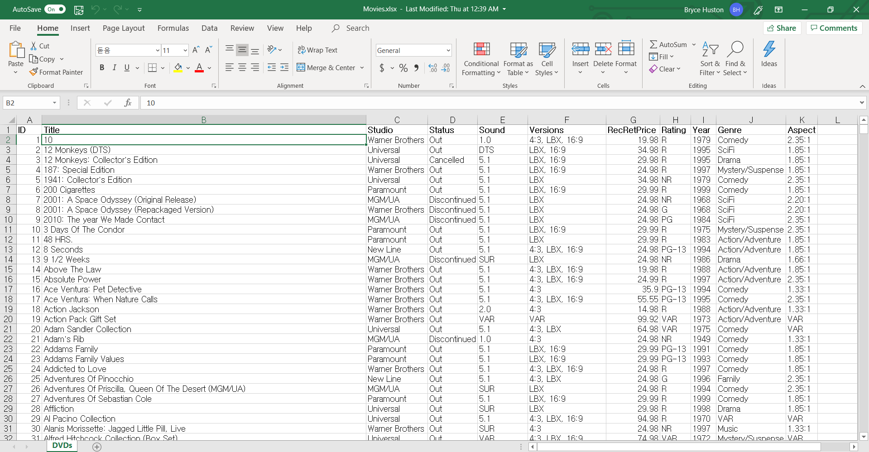The height and width of the screenshot is (452, 869).
Task: Click the Select All corner triangle
Action: point(12,120)
